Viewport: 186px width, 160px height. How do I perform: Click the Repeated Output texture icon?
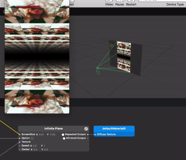coord(63,135)
